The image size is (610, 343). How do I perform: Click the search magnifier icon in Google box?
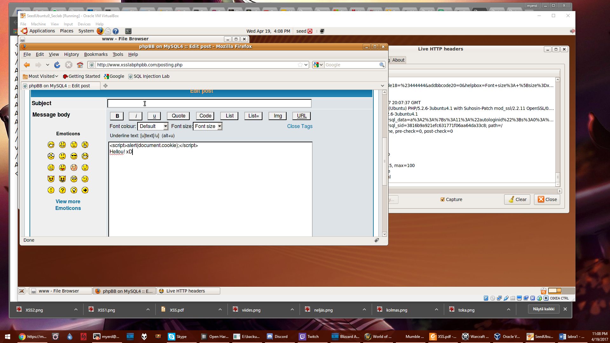coord(382,65)
